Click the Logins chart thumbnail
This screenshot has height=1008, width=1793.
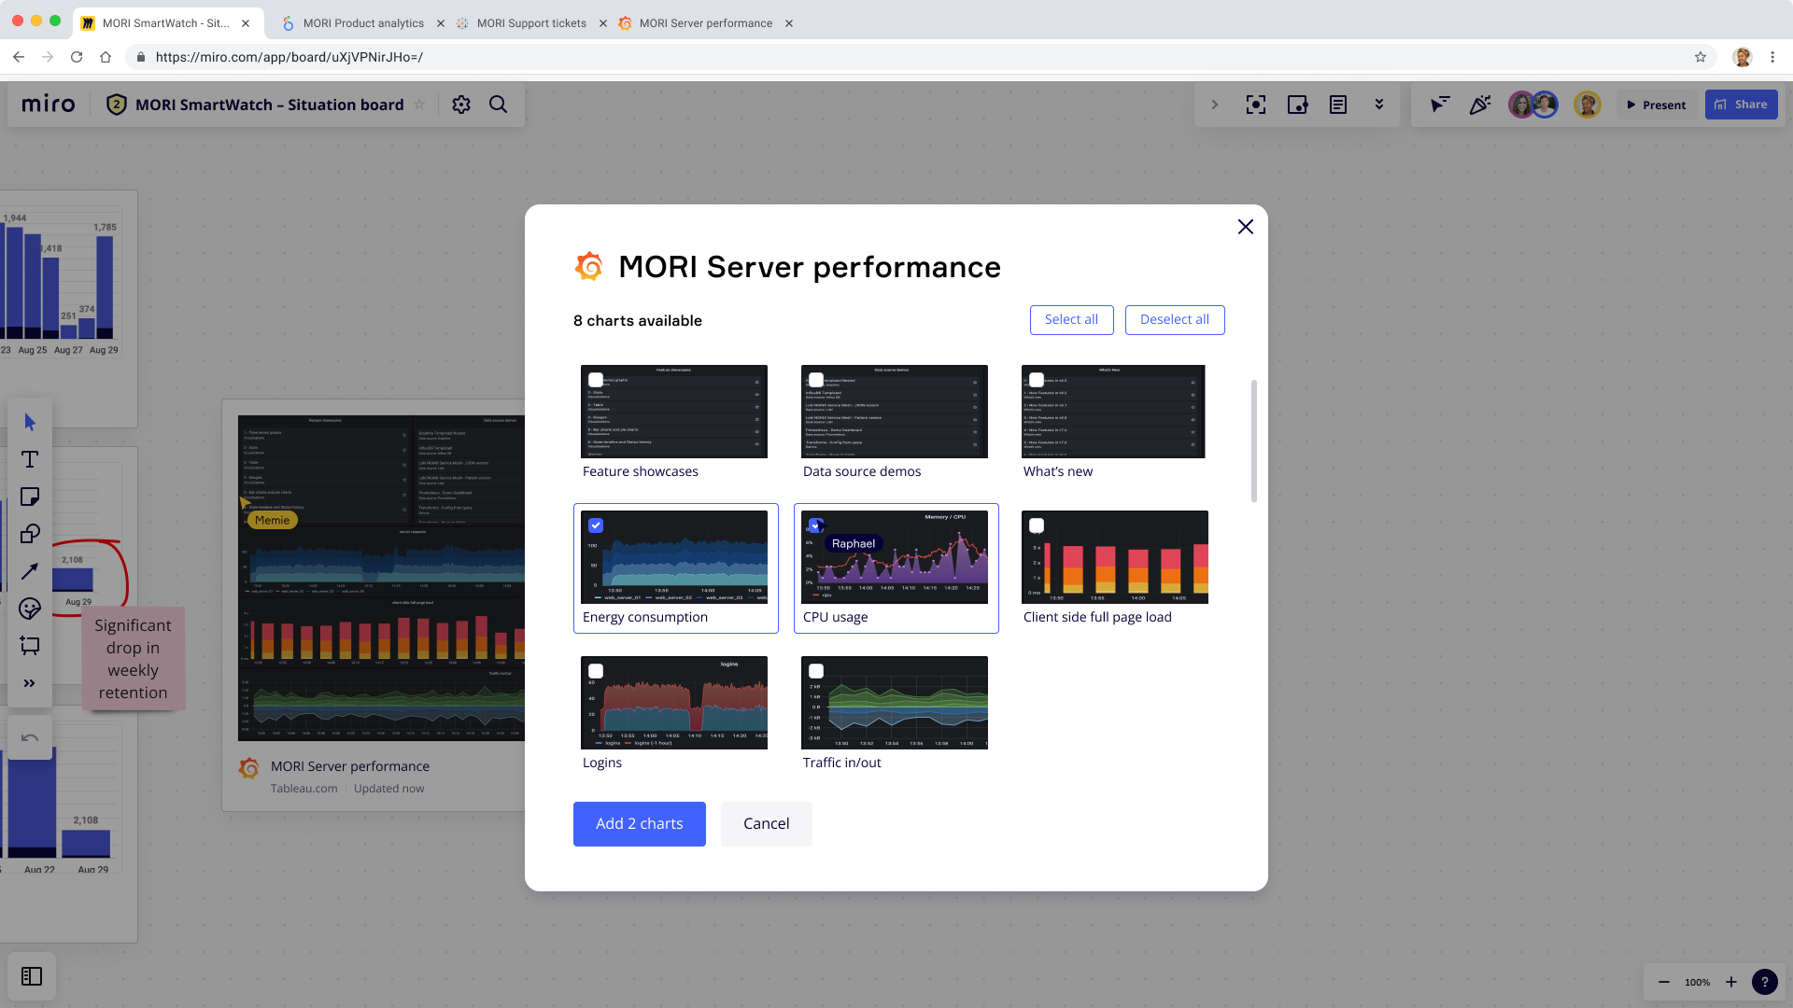pyautogui.click(x=674, y=703)
